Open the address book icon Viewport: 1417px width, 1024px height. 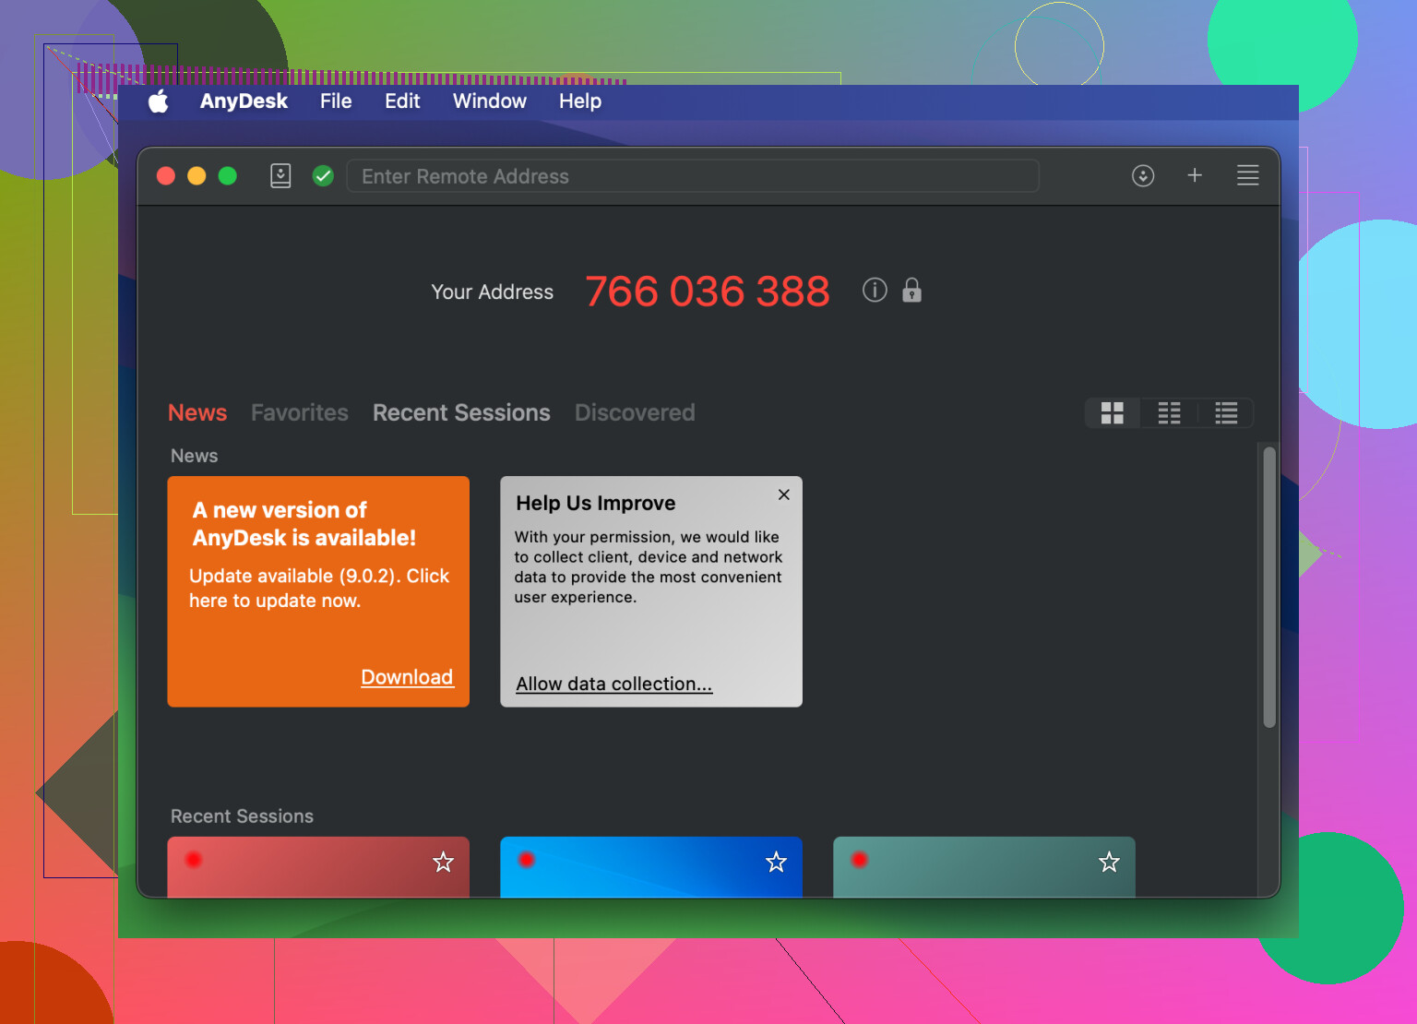[280, 175]
